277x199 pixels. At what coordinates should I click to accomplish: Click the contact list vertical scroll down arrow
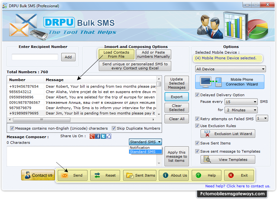(159, 114)
